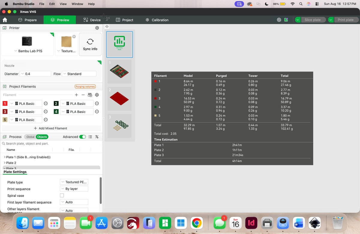Image resolution: width=360 pixels, height=234 pixels.
Task: Open filament 1 PLA Basic dropdown
Action: pos(26,104)
